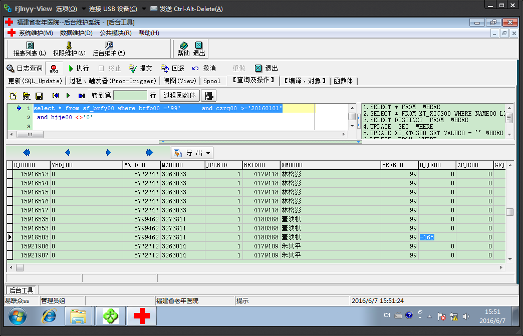Click the volume icon in system tray
The image size is (523, 336).
point(466,316)
